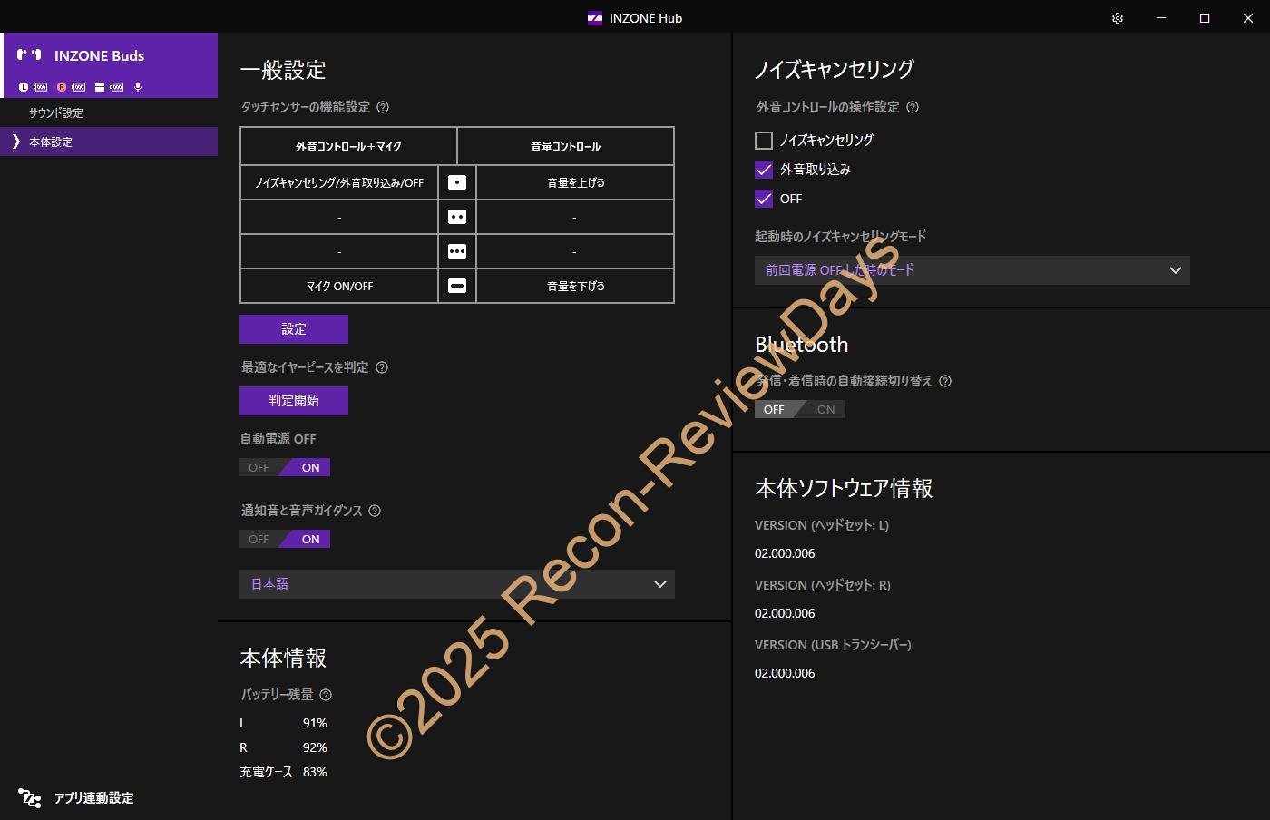Expand the 起動時のノイズキャンセリングモード dropdown

click(x=972, y=270)
